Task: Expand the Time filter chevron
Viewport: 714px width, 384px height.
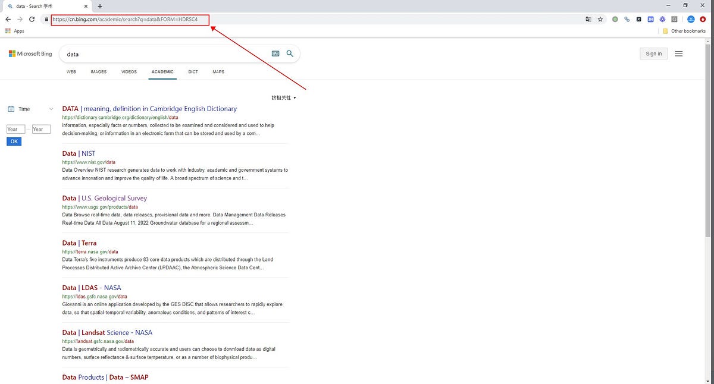Action: pyautogui.click(x=51, y=109)
